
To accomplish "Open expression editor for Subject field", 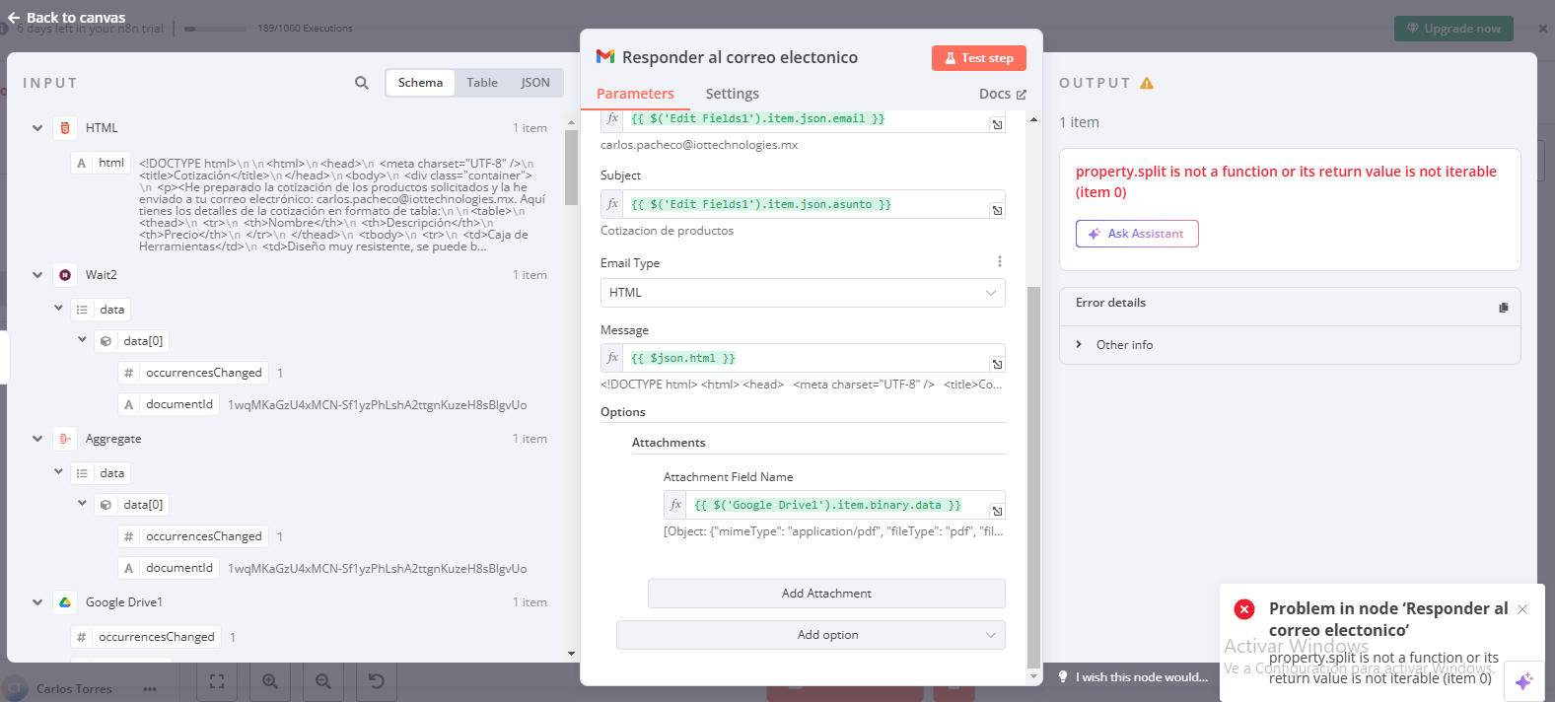I will click(x=997, y=210).
